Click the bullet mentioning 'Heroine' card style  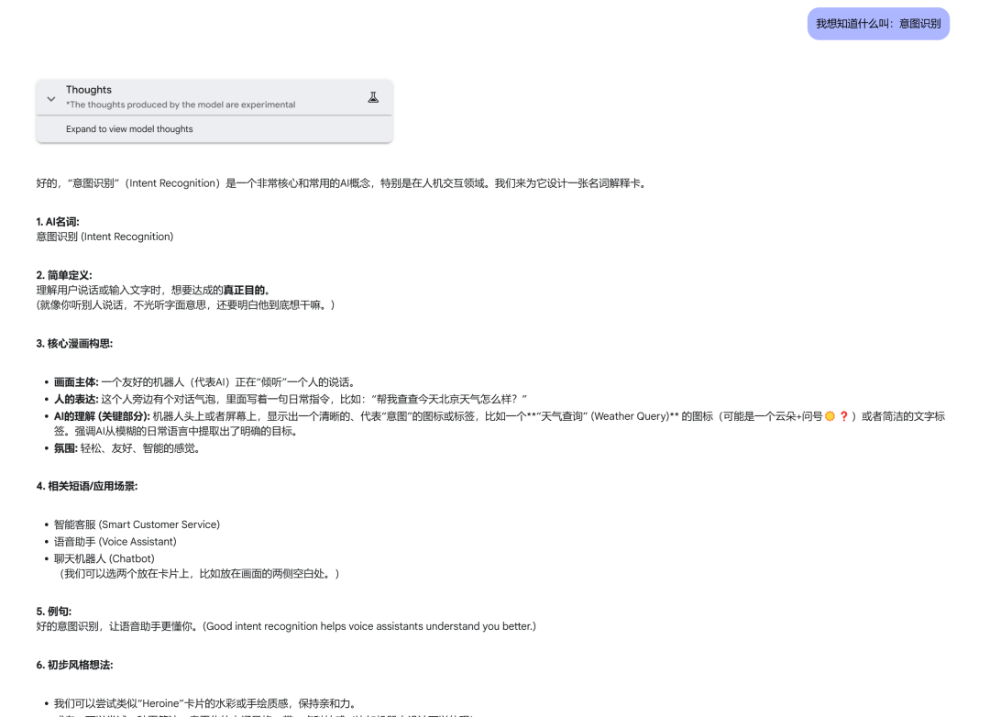click(x=206, y=704)
